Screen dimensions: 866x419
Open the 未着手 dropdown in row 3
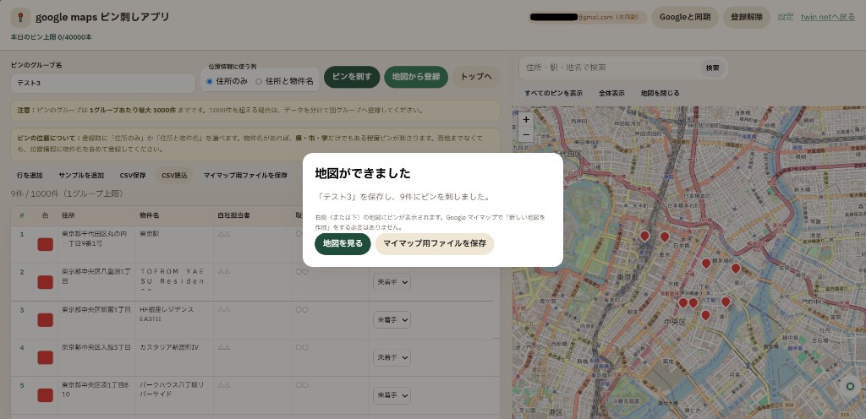tap(392, 319)
